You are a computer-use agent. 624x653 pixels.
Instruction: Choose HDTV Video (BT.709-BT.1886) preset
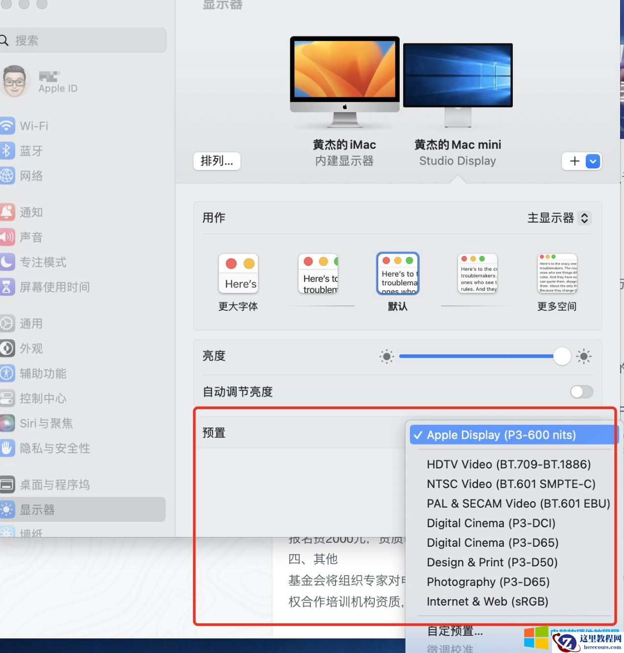[509, 464]
